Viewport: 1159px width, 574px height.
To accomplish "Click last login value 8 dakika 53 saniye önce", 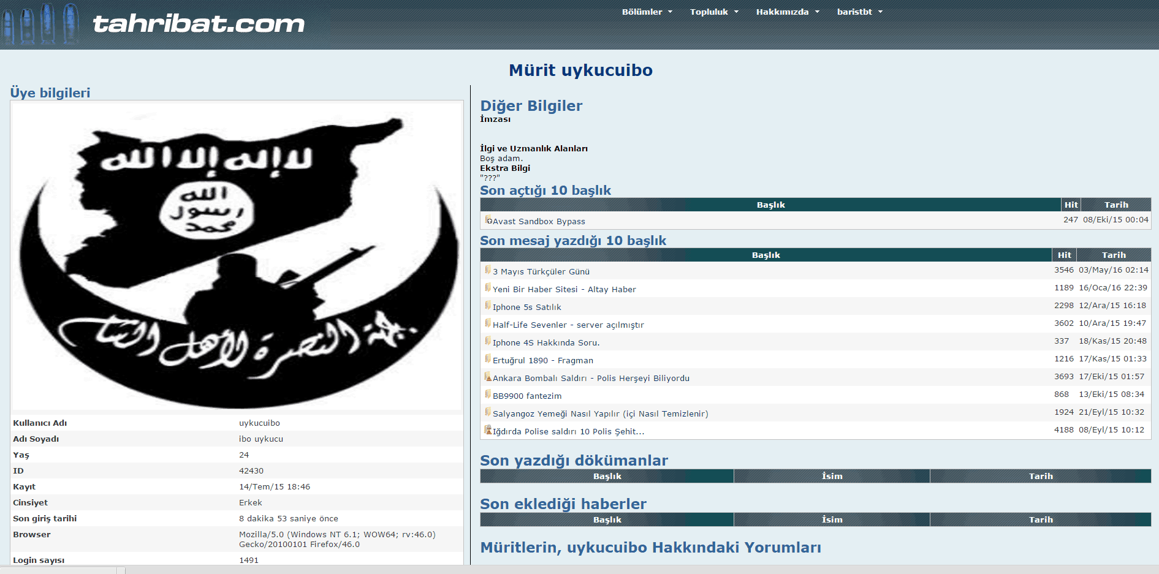I will tap(289, 519).
